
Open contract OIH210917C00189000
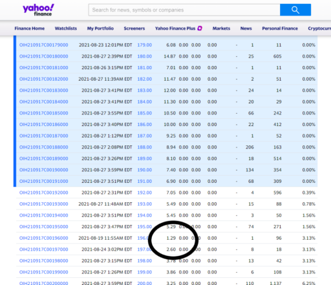[44, 158]
